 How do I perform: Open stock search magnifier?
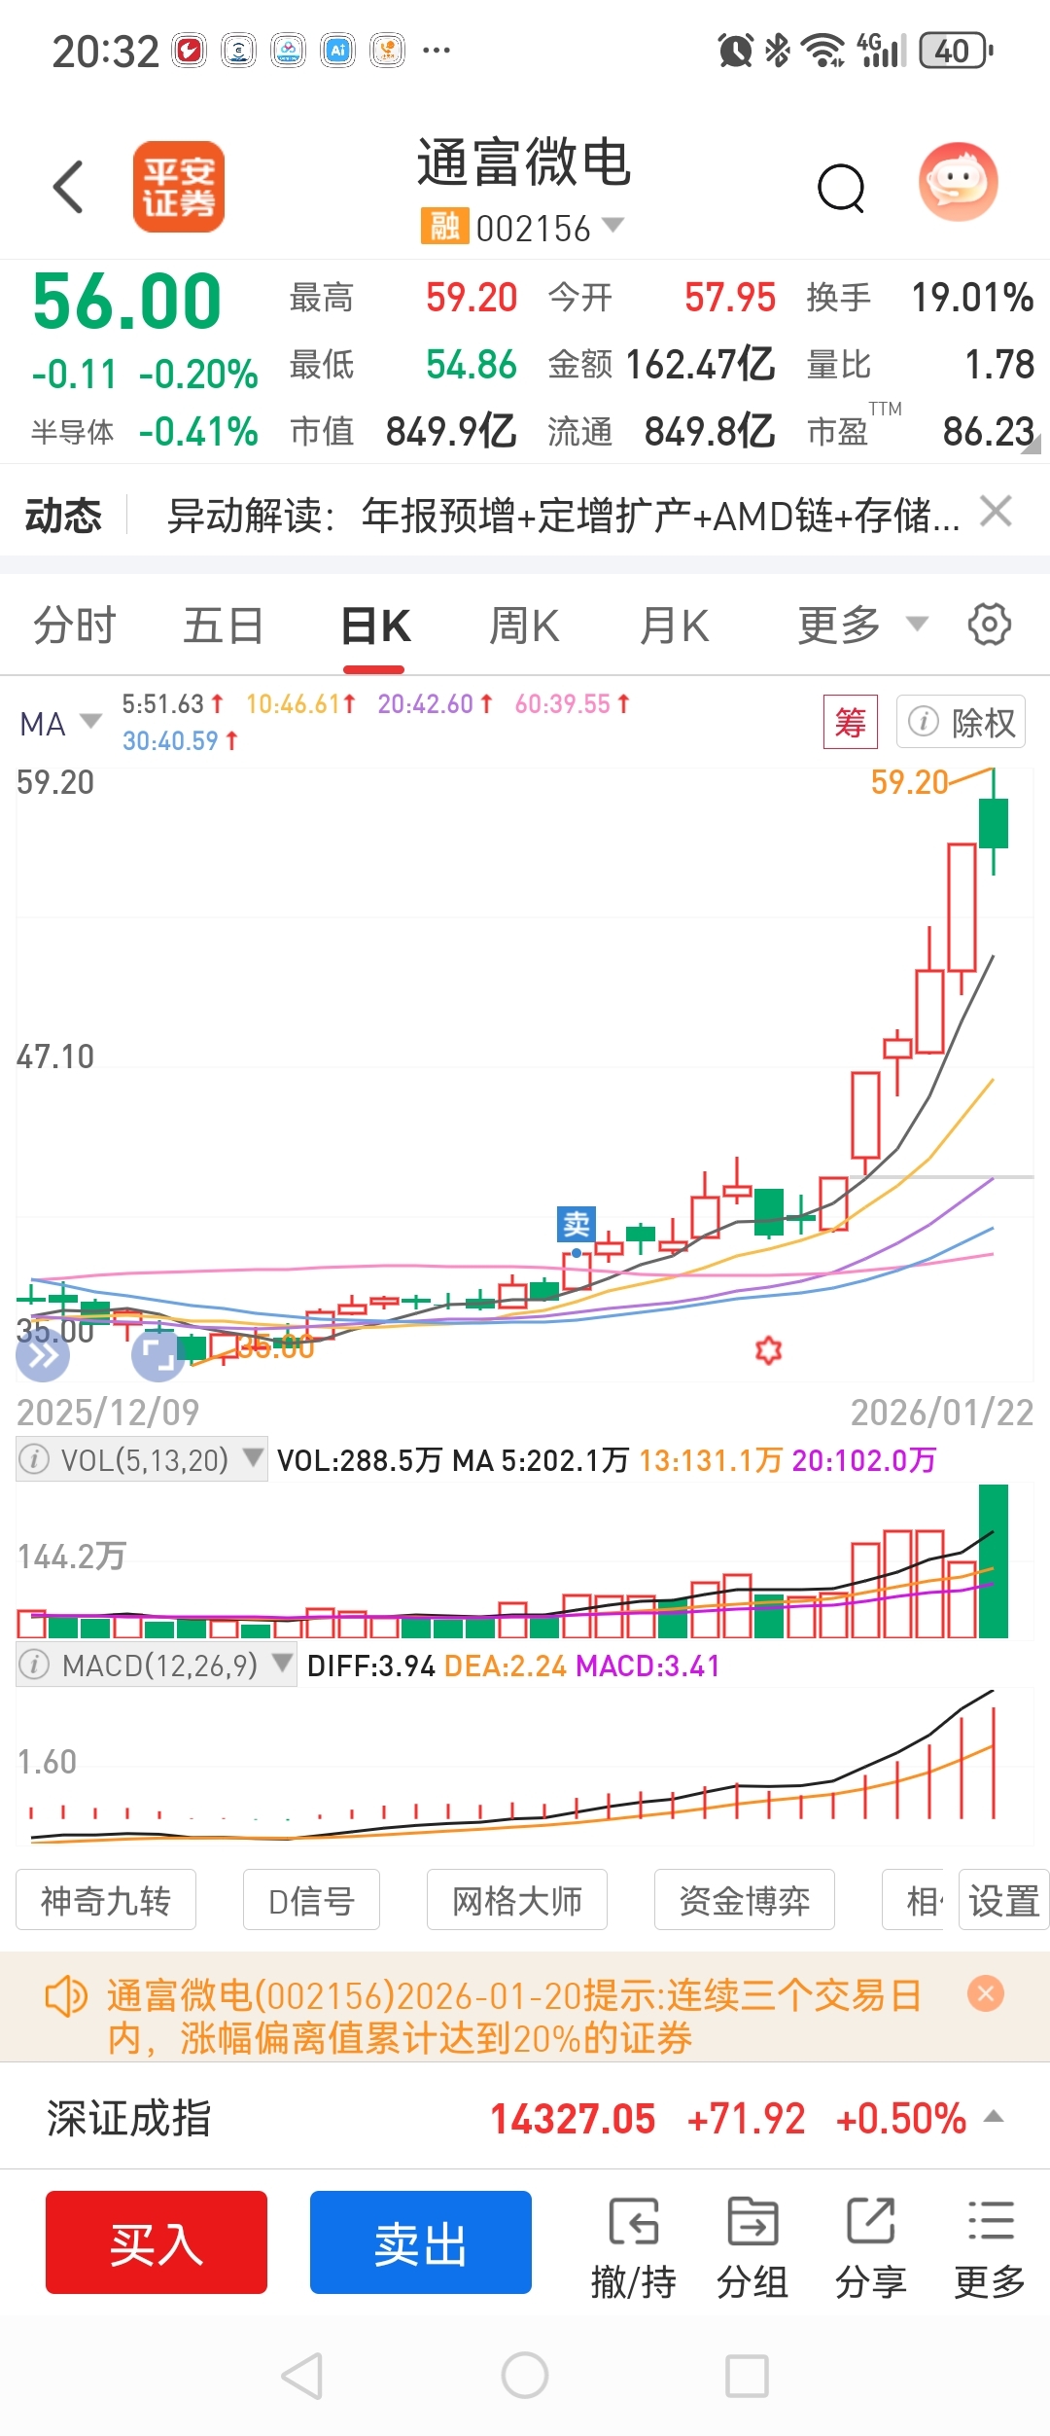point(841,188)
